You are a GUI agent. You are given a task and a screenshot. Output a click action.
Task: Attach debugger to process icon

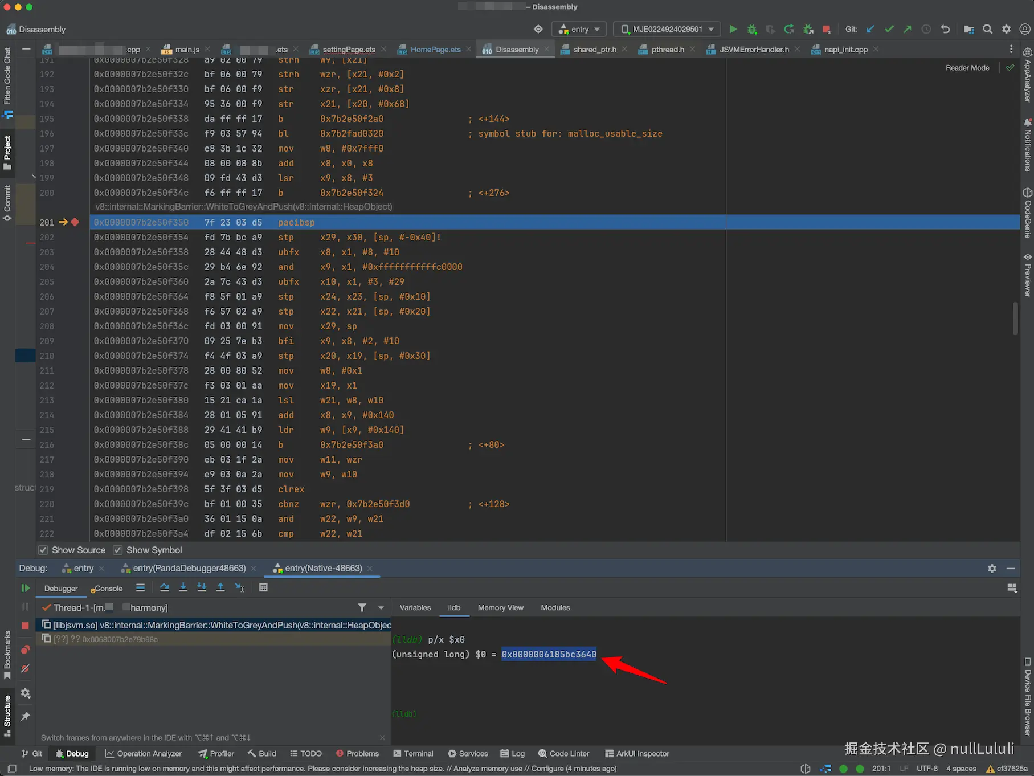[x=808, y=29]
